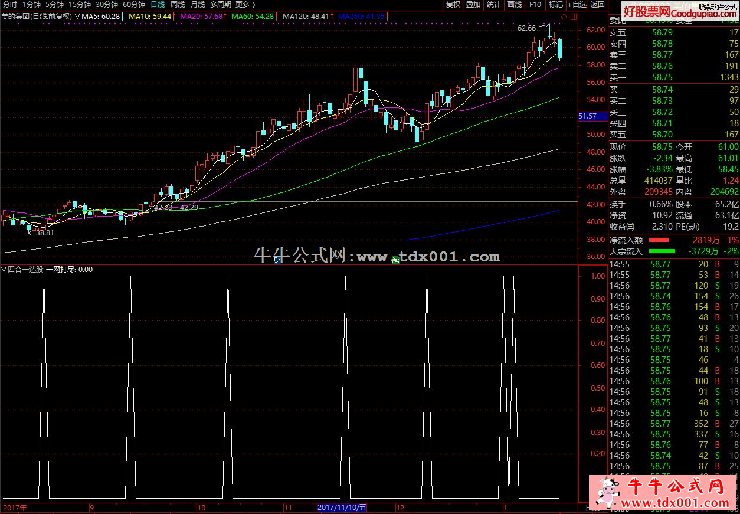
Task: Select the trade row with volume 352
Action: 674,424
